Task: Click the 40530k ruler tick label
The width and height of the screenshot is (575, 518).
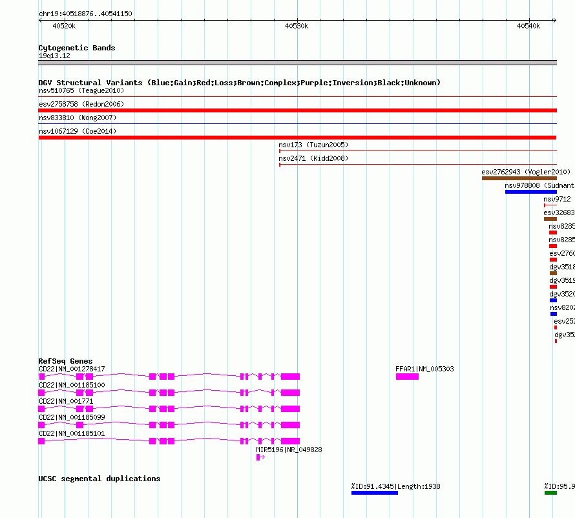Action: click(x=297, y=26)
